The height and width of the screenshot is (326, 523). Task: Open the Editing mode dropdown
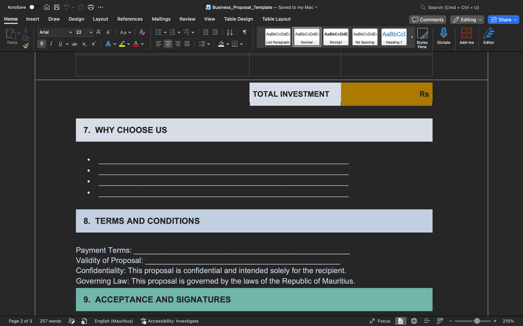tap(467, 20)
